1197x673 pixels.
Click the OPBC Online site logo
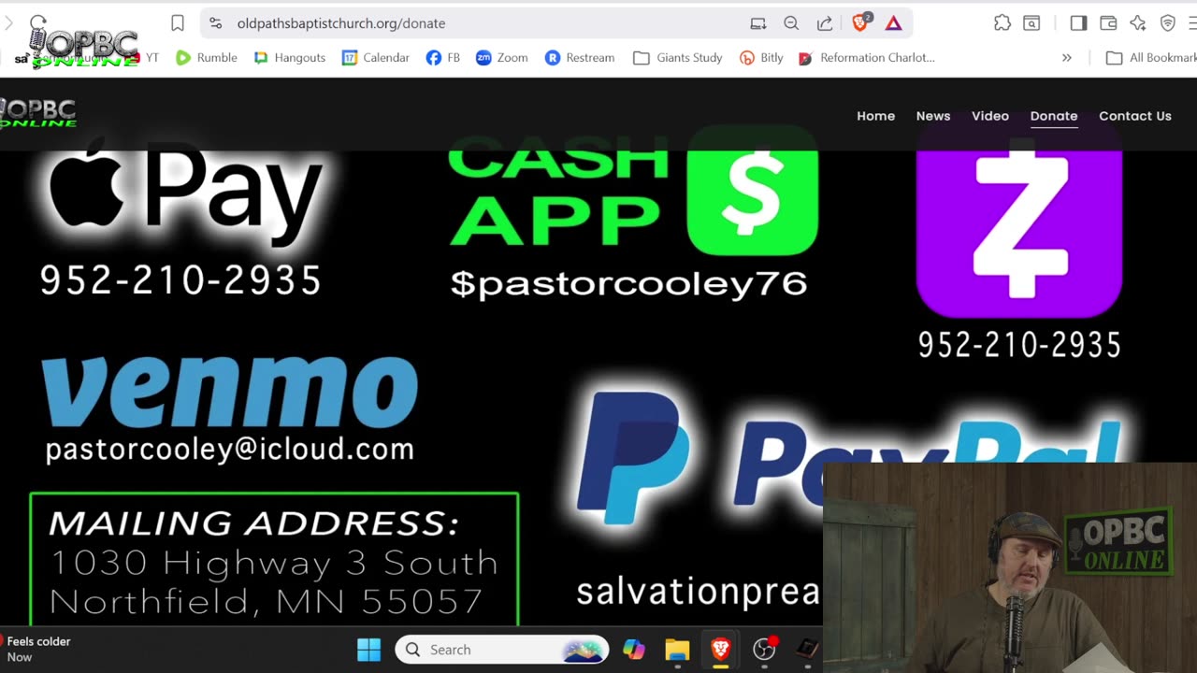pos(38,113)
